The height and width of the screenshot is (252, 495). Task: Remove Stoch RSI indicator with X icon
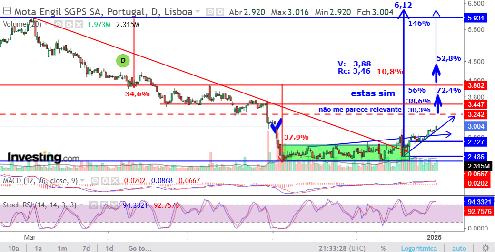click(114, 205)
